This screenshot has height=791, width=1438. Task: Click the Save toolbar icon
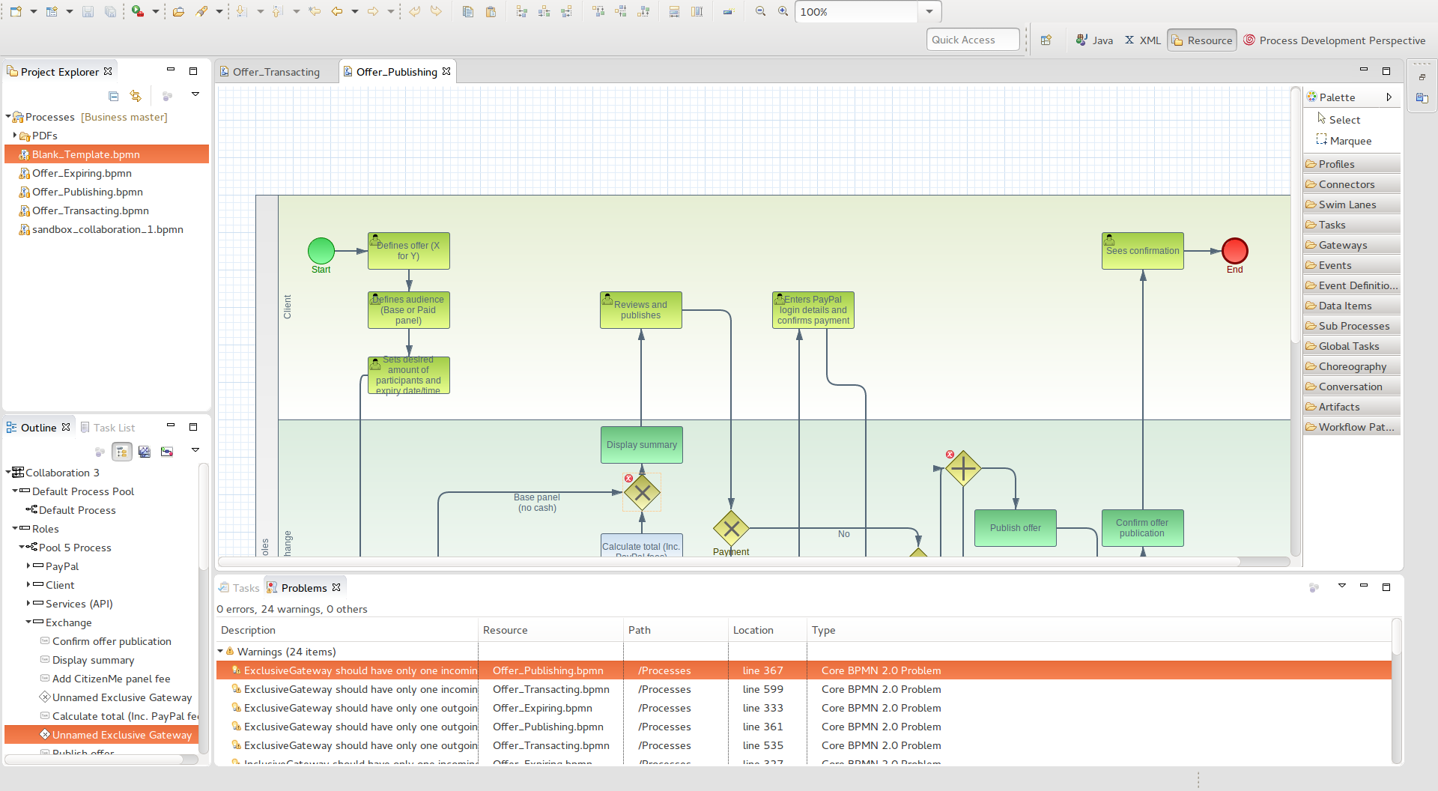click(x=88, y=11)
